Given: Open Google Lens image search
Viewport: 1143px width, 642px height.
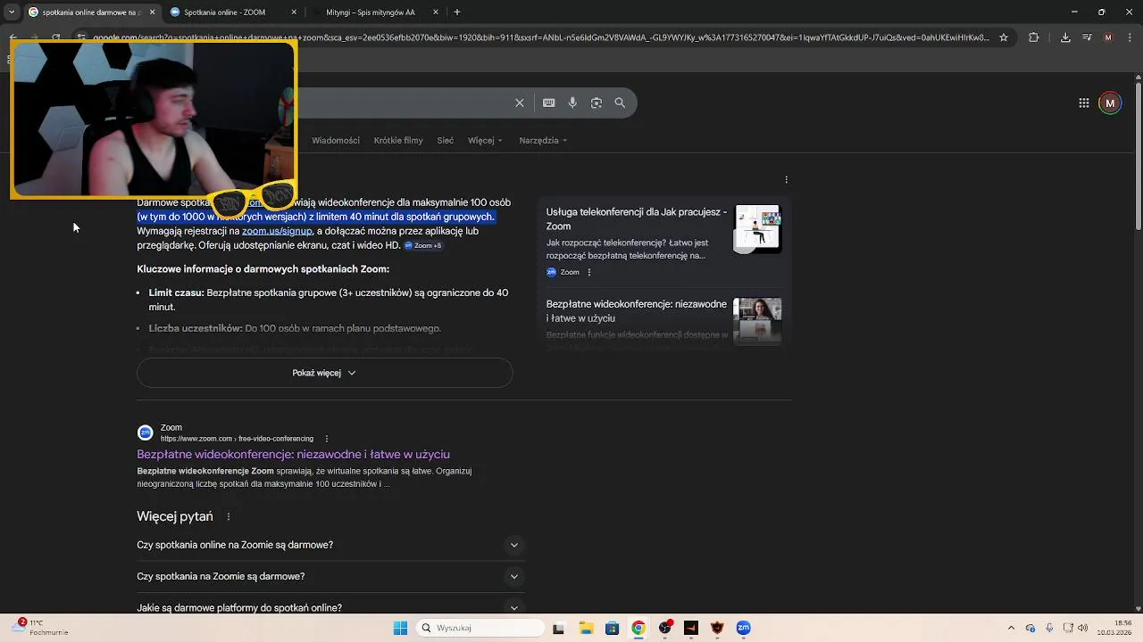Looking at the screenshot, I should (597, 103).
